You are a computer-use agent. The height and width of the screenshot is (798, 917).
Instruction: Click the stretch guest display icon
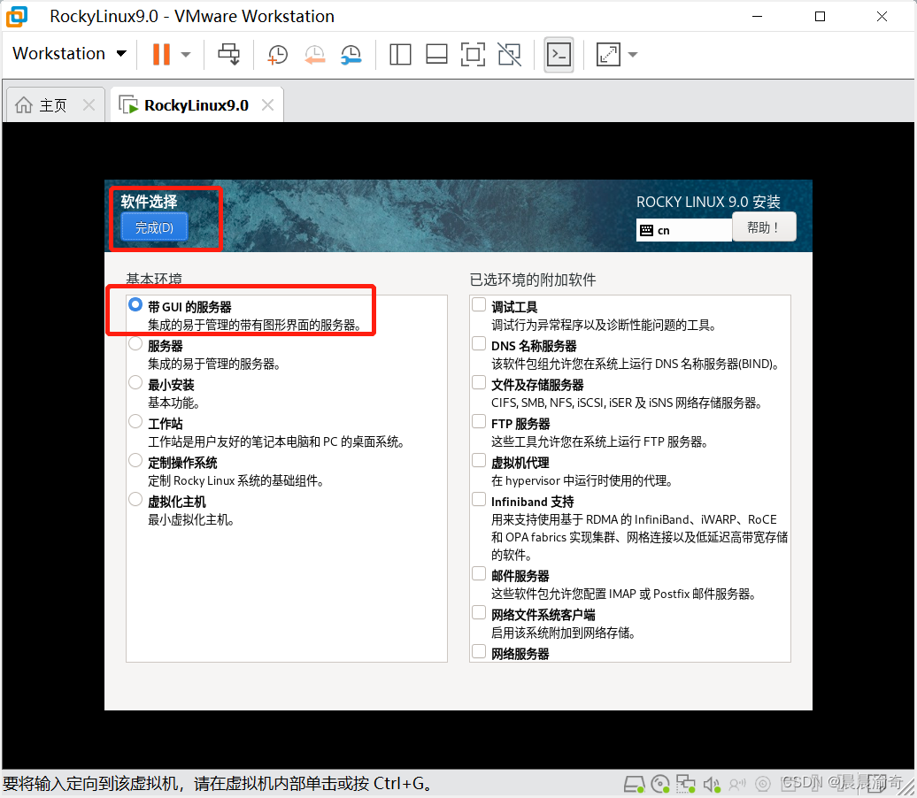(x=608, y=55)
